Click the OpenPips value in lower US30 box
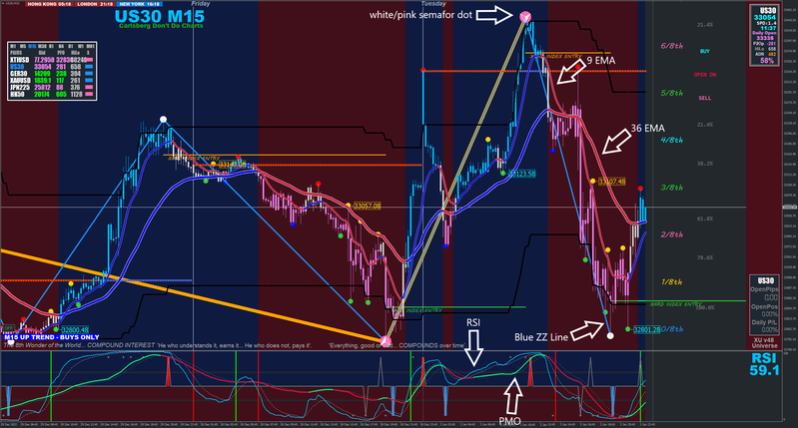 click(x=771, y=297)
